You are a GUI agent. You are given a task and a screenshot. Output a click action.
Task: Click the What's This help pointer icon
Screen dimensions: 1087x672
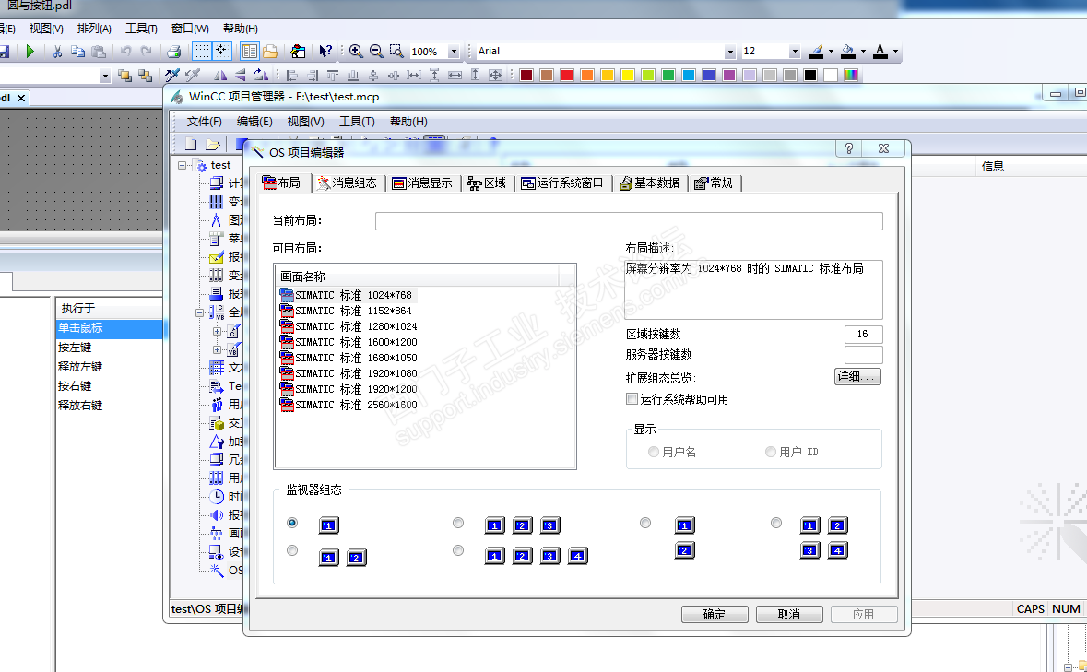(x=325, y=52)
